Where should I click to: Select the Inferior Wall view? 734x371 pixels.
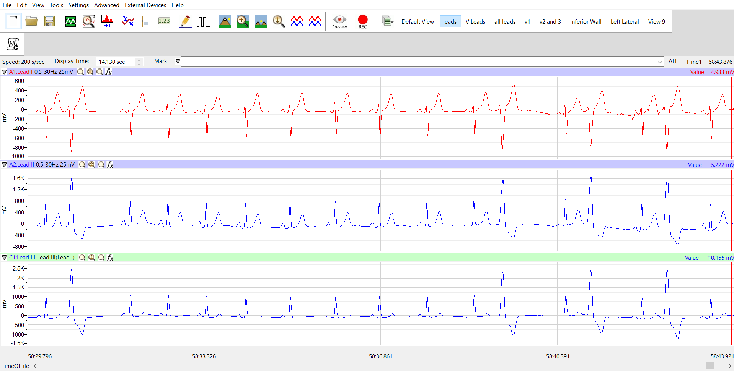point(586,21)
